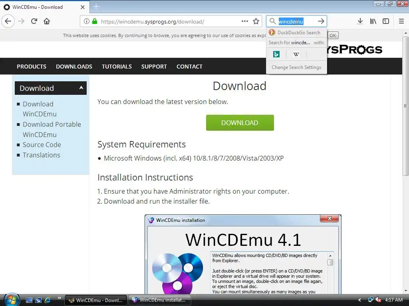Launch Internet Explorer from quick launch
Viewport: 409px width, 306px height.
[48, 300]
